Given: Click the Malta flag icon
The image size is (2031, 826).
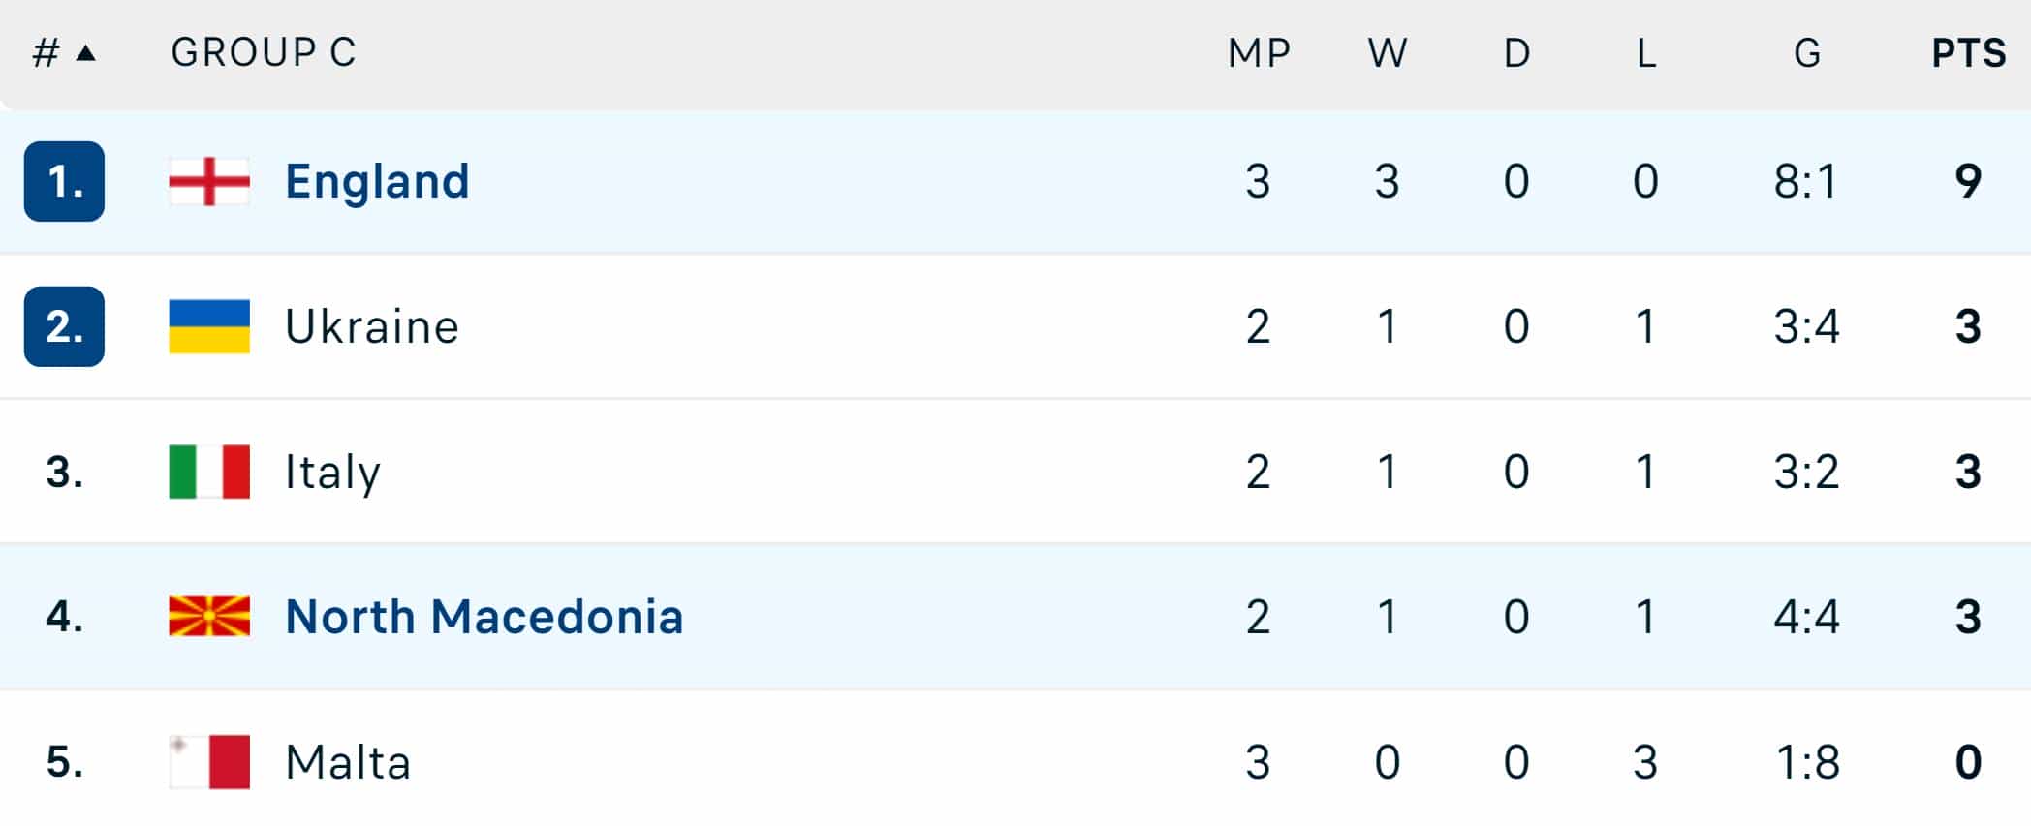Looking at the screenshot, I should pos(209,762).
